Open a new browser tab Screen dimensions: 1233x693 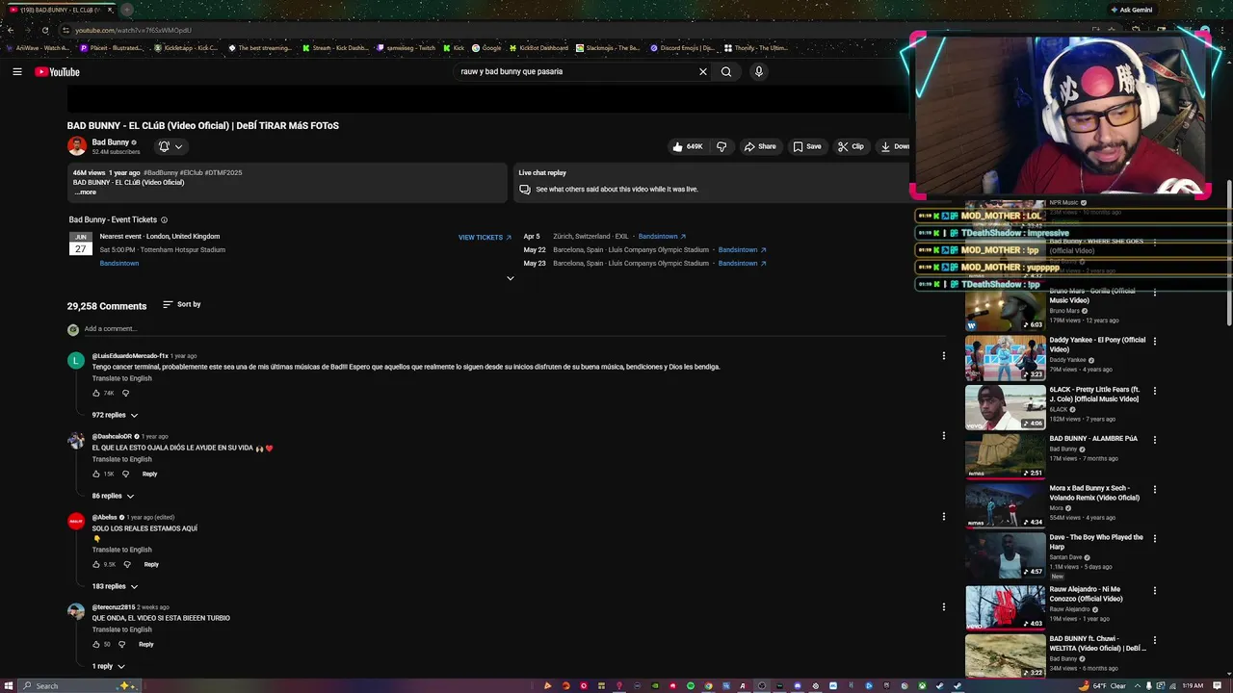[127, 10]
